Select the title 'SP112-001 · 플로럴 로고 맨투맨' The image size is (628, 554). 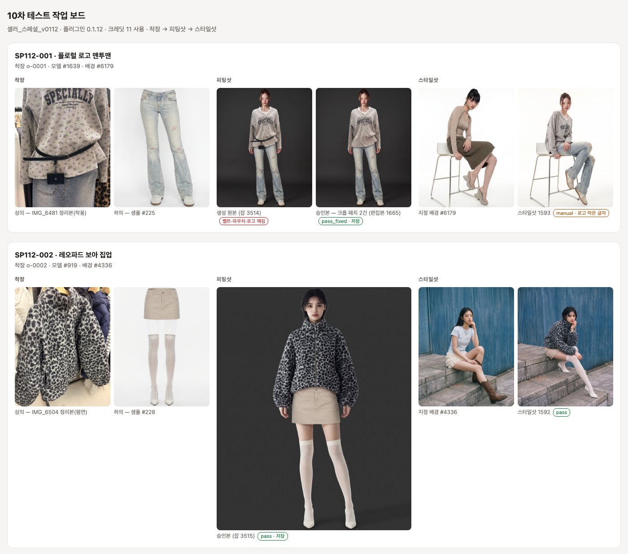[63, 56]
